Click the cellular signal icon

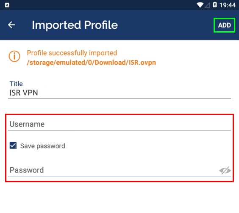208,5
